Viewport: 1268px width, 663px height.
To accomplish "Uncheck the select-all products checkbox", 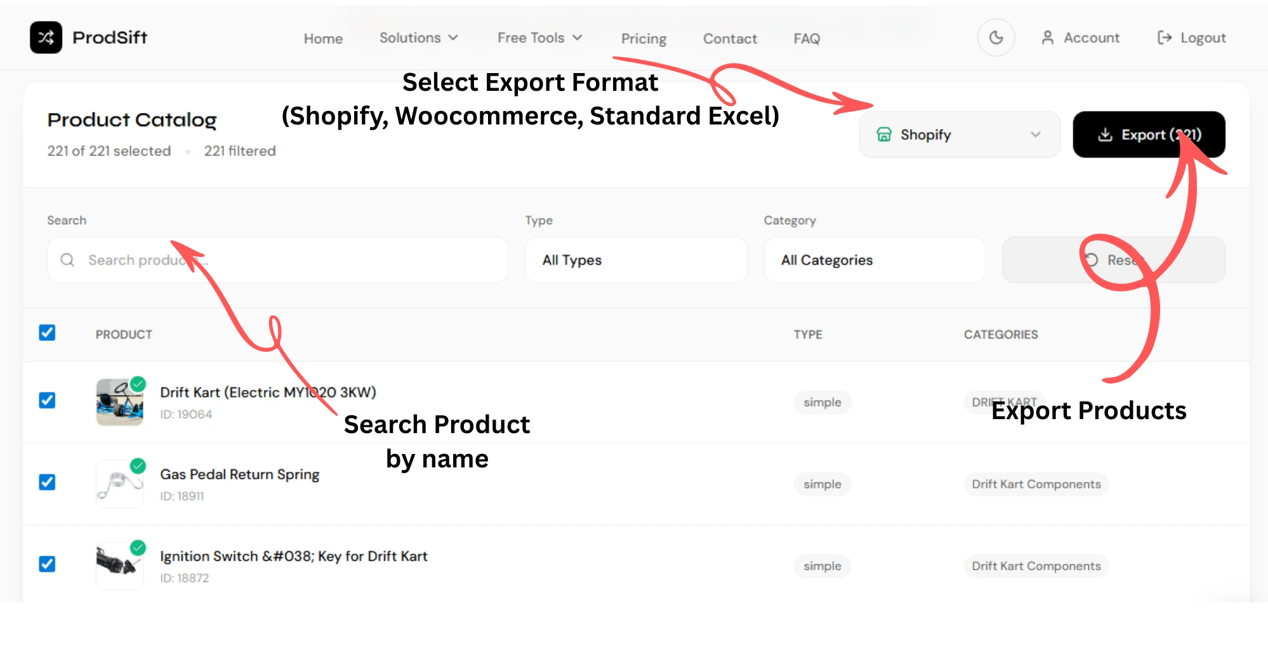I will pyautogui.click(x=47, y=333).
